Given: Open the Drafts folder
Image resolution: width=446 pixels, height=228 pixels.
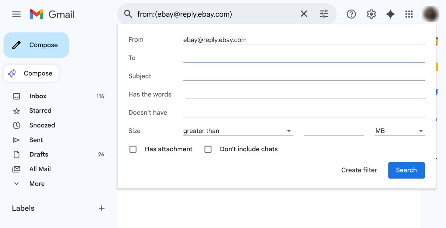Looking at the screenshot, I should click(39, 155).
